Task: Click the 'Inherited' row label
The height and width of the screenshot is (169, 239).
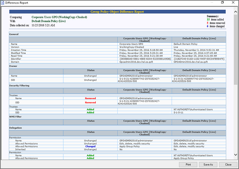Action: click(20, 149)
